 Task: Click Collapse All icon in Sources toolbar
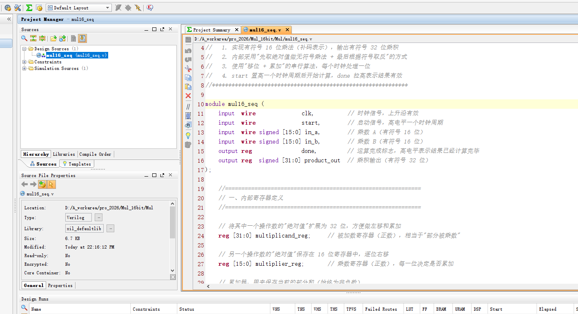click(33, 38)
